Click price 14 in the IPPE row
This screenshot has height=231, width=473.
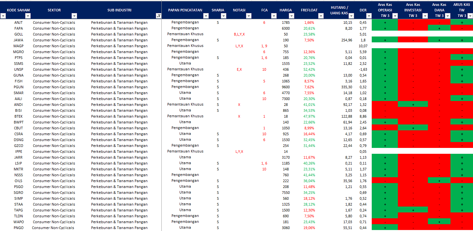click(286, 152)
